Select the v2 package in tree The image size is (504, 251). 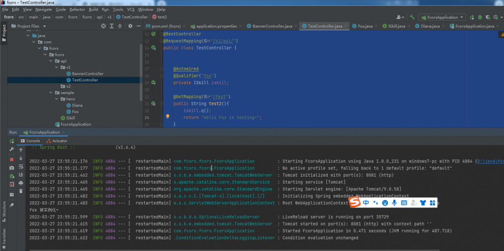(65, 87)
